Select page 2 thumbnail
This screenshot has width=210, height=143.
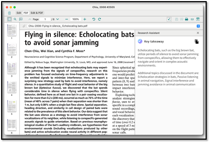click(x=12, y=49)
